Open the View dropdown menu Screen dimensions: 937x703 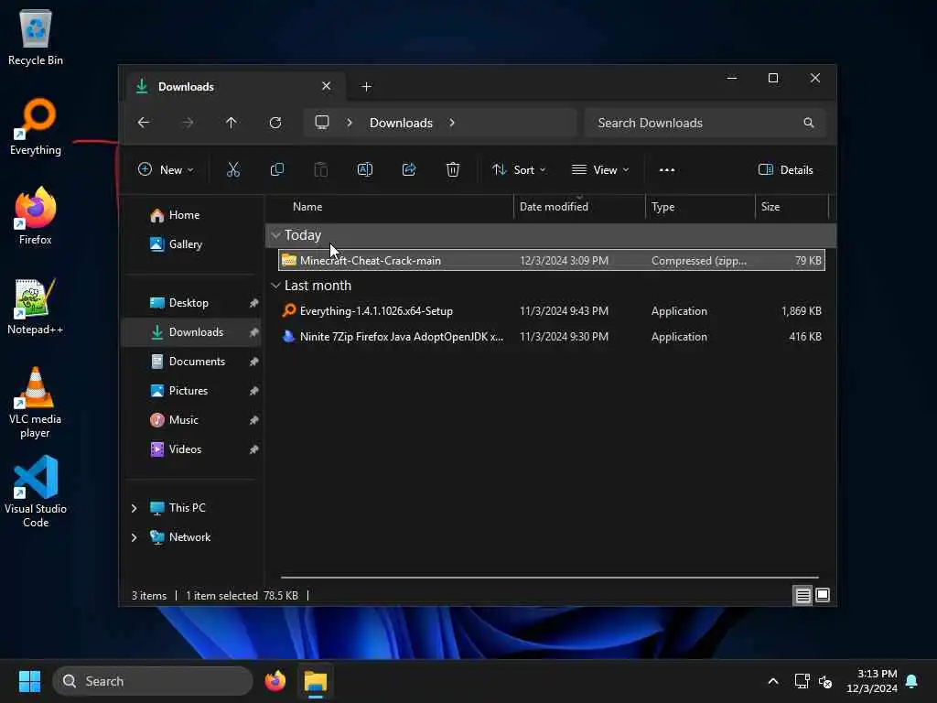point(600,169)
